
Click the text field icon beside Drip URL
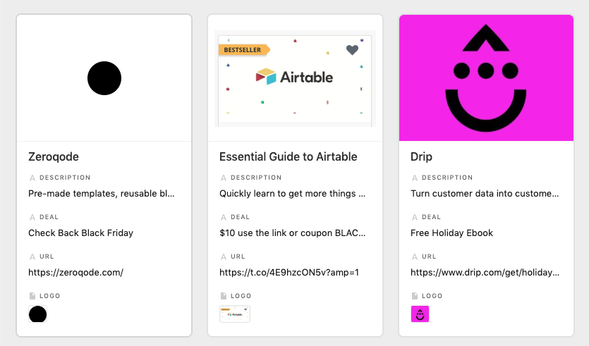click(x=415, y=257)
